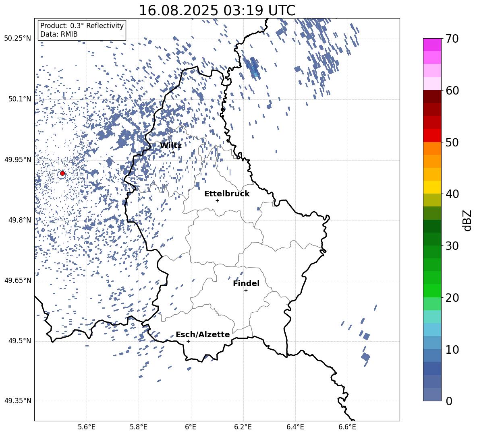477x435 pixels.
Task: Click the 49.35°N latitude label
Action: point(18,401)
